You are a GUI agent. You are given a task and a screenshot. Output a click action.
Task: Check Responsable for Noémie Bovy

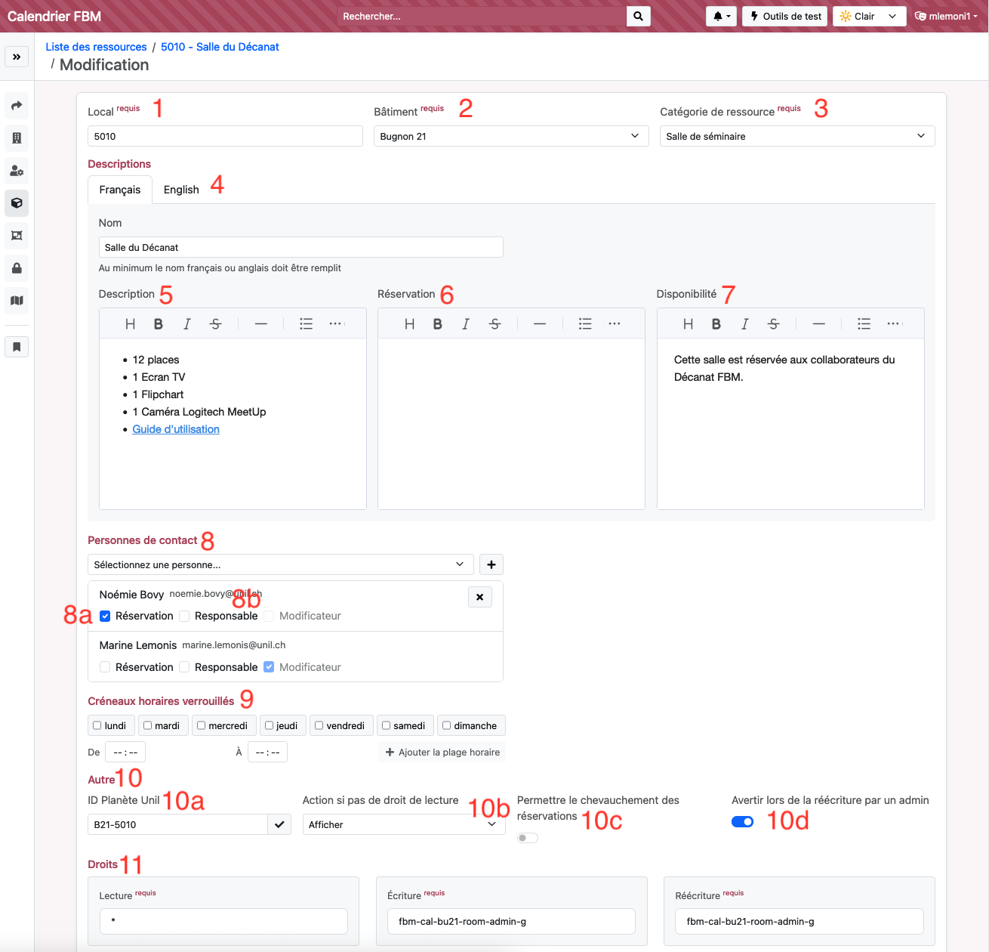pos(185,616)
